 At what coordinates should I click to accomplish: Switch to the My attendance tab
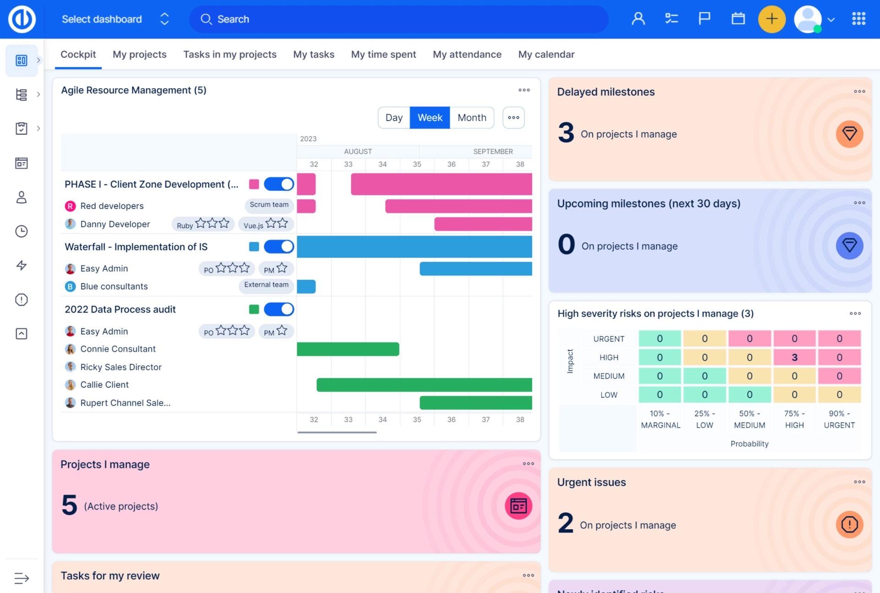(467, 54)
